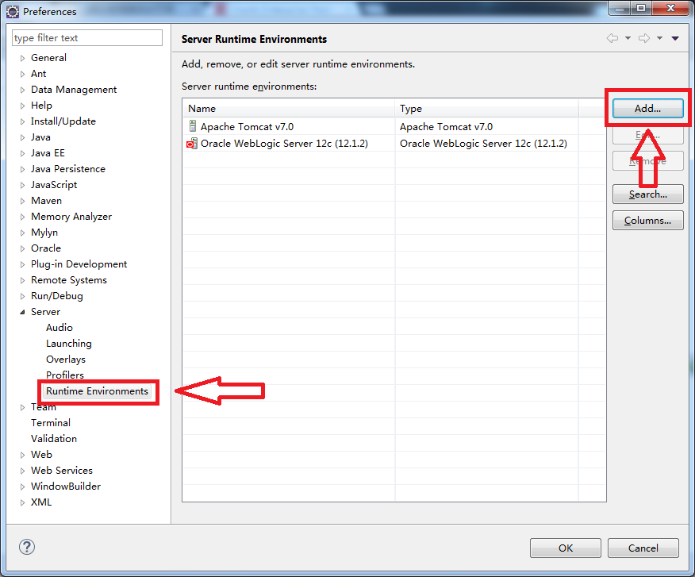Click the Add... button
This screenshot has width=695, height=577.
point(647,108)
